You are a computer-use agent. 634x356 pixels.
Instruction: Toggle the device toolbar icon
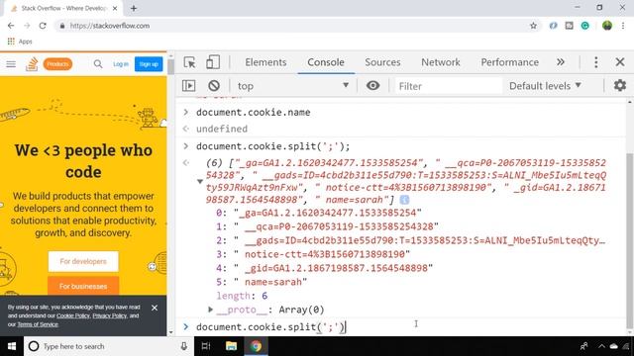pos(213,62)
